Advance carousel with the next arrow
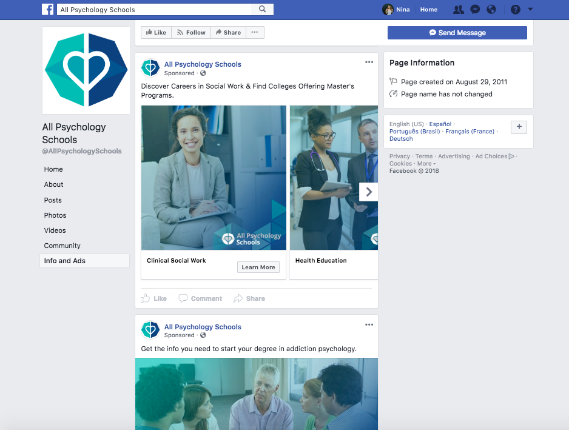The width and height of the screenshot is (569, 430). point(368,192)
